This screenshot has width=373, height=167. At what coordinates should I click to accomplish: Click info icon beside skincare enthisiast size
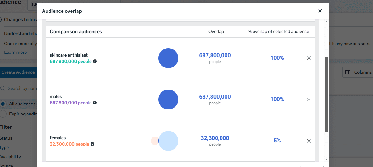click(x=95, y=61)
